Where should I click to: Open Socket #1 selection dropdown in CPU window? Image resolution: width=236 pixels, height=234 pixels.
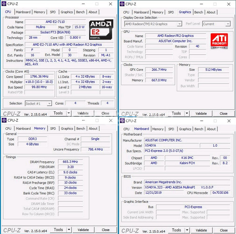(49, 104)
